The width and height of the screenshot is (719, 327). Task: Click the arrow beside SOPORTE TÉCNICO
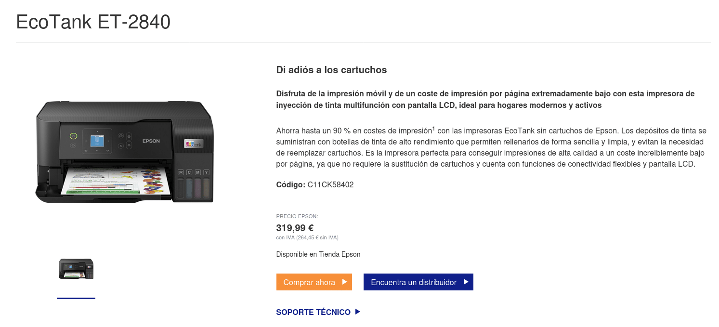point(357,312)
